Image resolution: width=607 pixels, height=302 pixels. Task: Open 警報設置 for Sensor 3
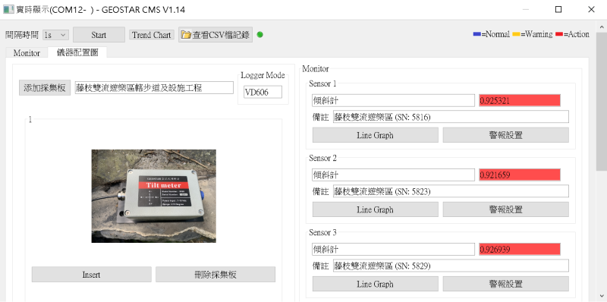506,284
